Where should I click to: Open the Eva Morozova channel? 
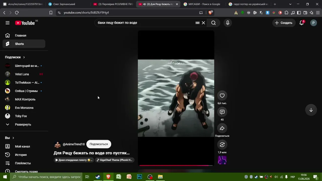(24, 108)
